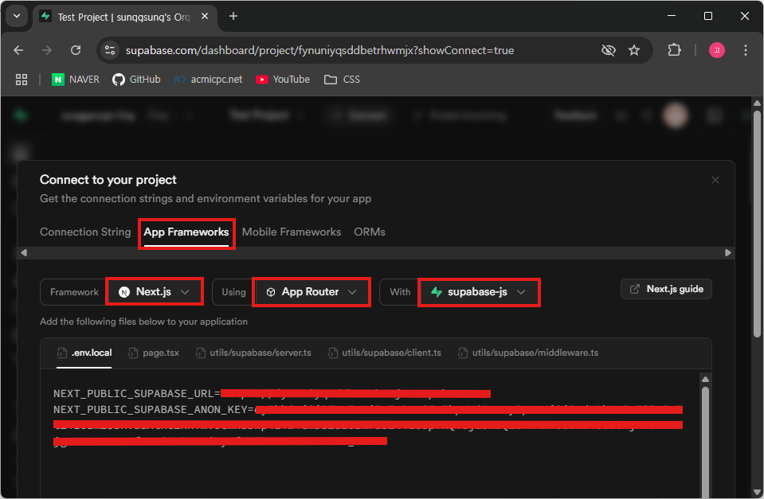Click the NEXT_PUBLIC_SUPABASE_ANON_KEY variable text

coord(151,410)
